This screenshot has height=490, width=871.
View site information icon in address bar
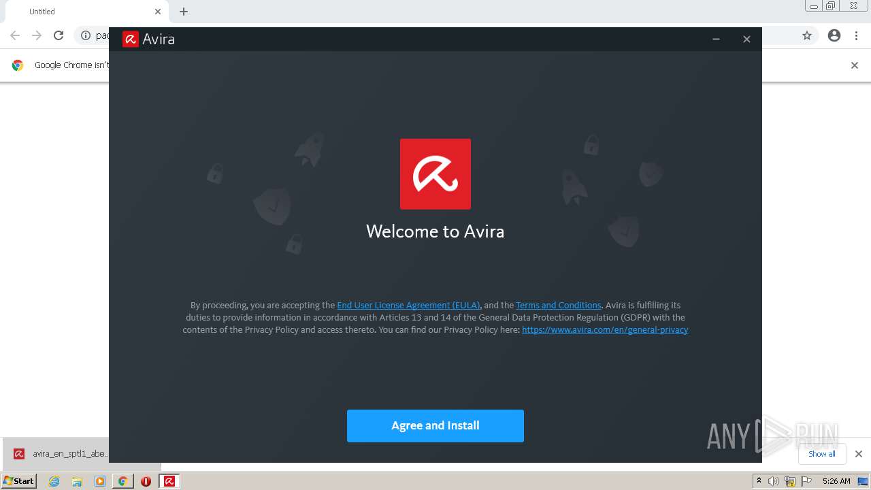(86, 35)
